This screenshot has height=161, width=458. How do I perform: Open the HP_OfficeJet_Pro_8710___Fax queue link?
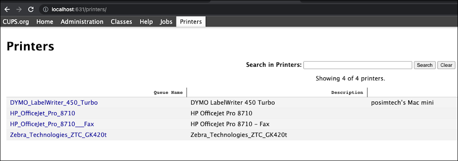pos(52,124)
